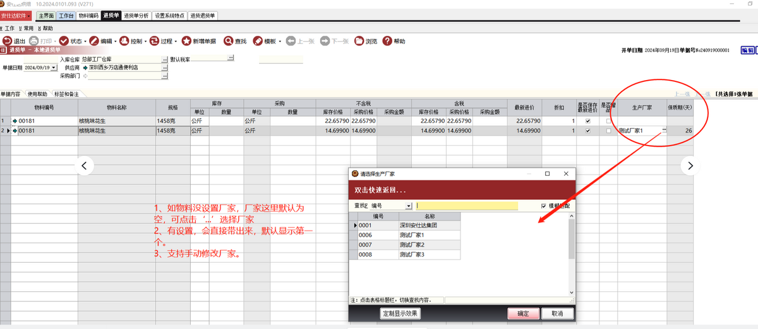
Task: Click the 浏览 browse folder icon
Action: click(359, 41)
